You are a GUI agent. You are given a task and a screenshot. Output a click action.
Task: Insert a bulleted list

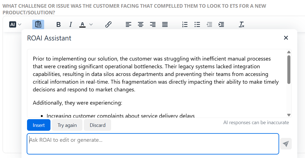197,24
